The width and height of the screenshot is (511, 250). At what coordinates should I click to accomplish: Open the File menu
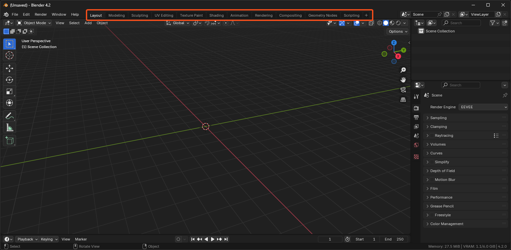pyautogui.click(x=15, y=14)
